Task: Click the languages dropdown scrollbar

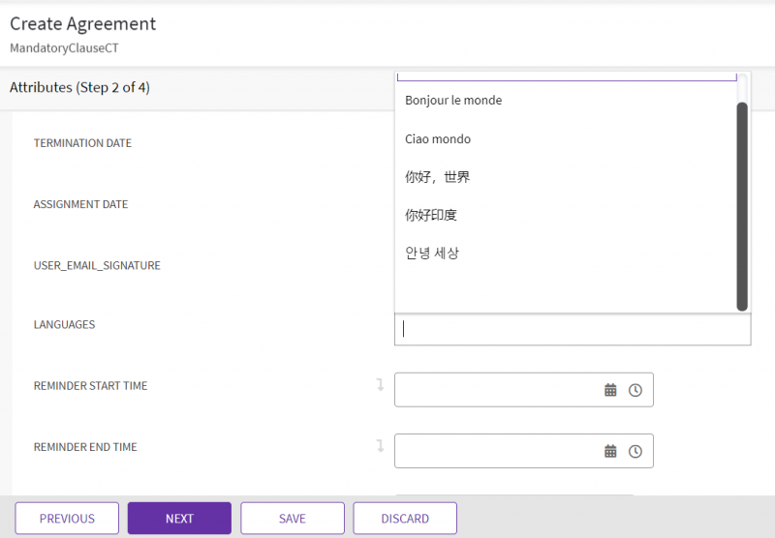Action: [742, 205]
